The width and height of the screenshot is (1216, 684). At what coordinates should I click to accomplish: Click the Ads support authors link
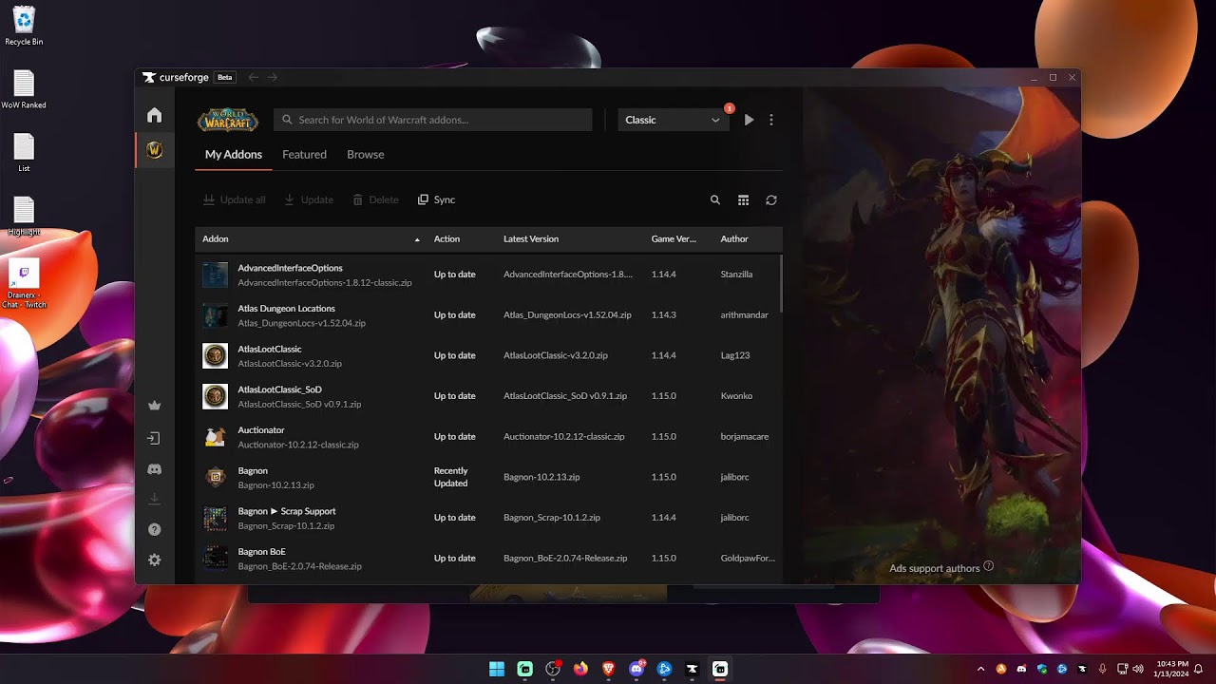pos(934,568)
